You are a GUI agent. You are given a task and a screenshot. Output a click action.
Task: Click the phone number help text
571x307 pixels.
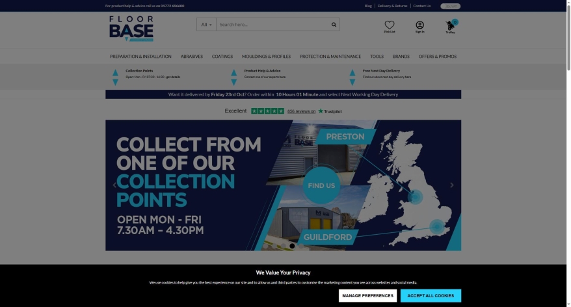pyautogui.click(x=144, y=6)
